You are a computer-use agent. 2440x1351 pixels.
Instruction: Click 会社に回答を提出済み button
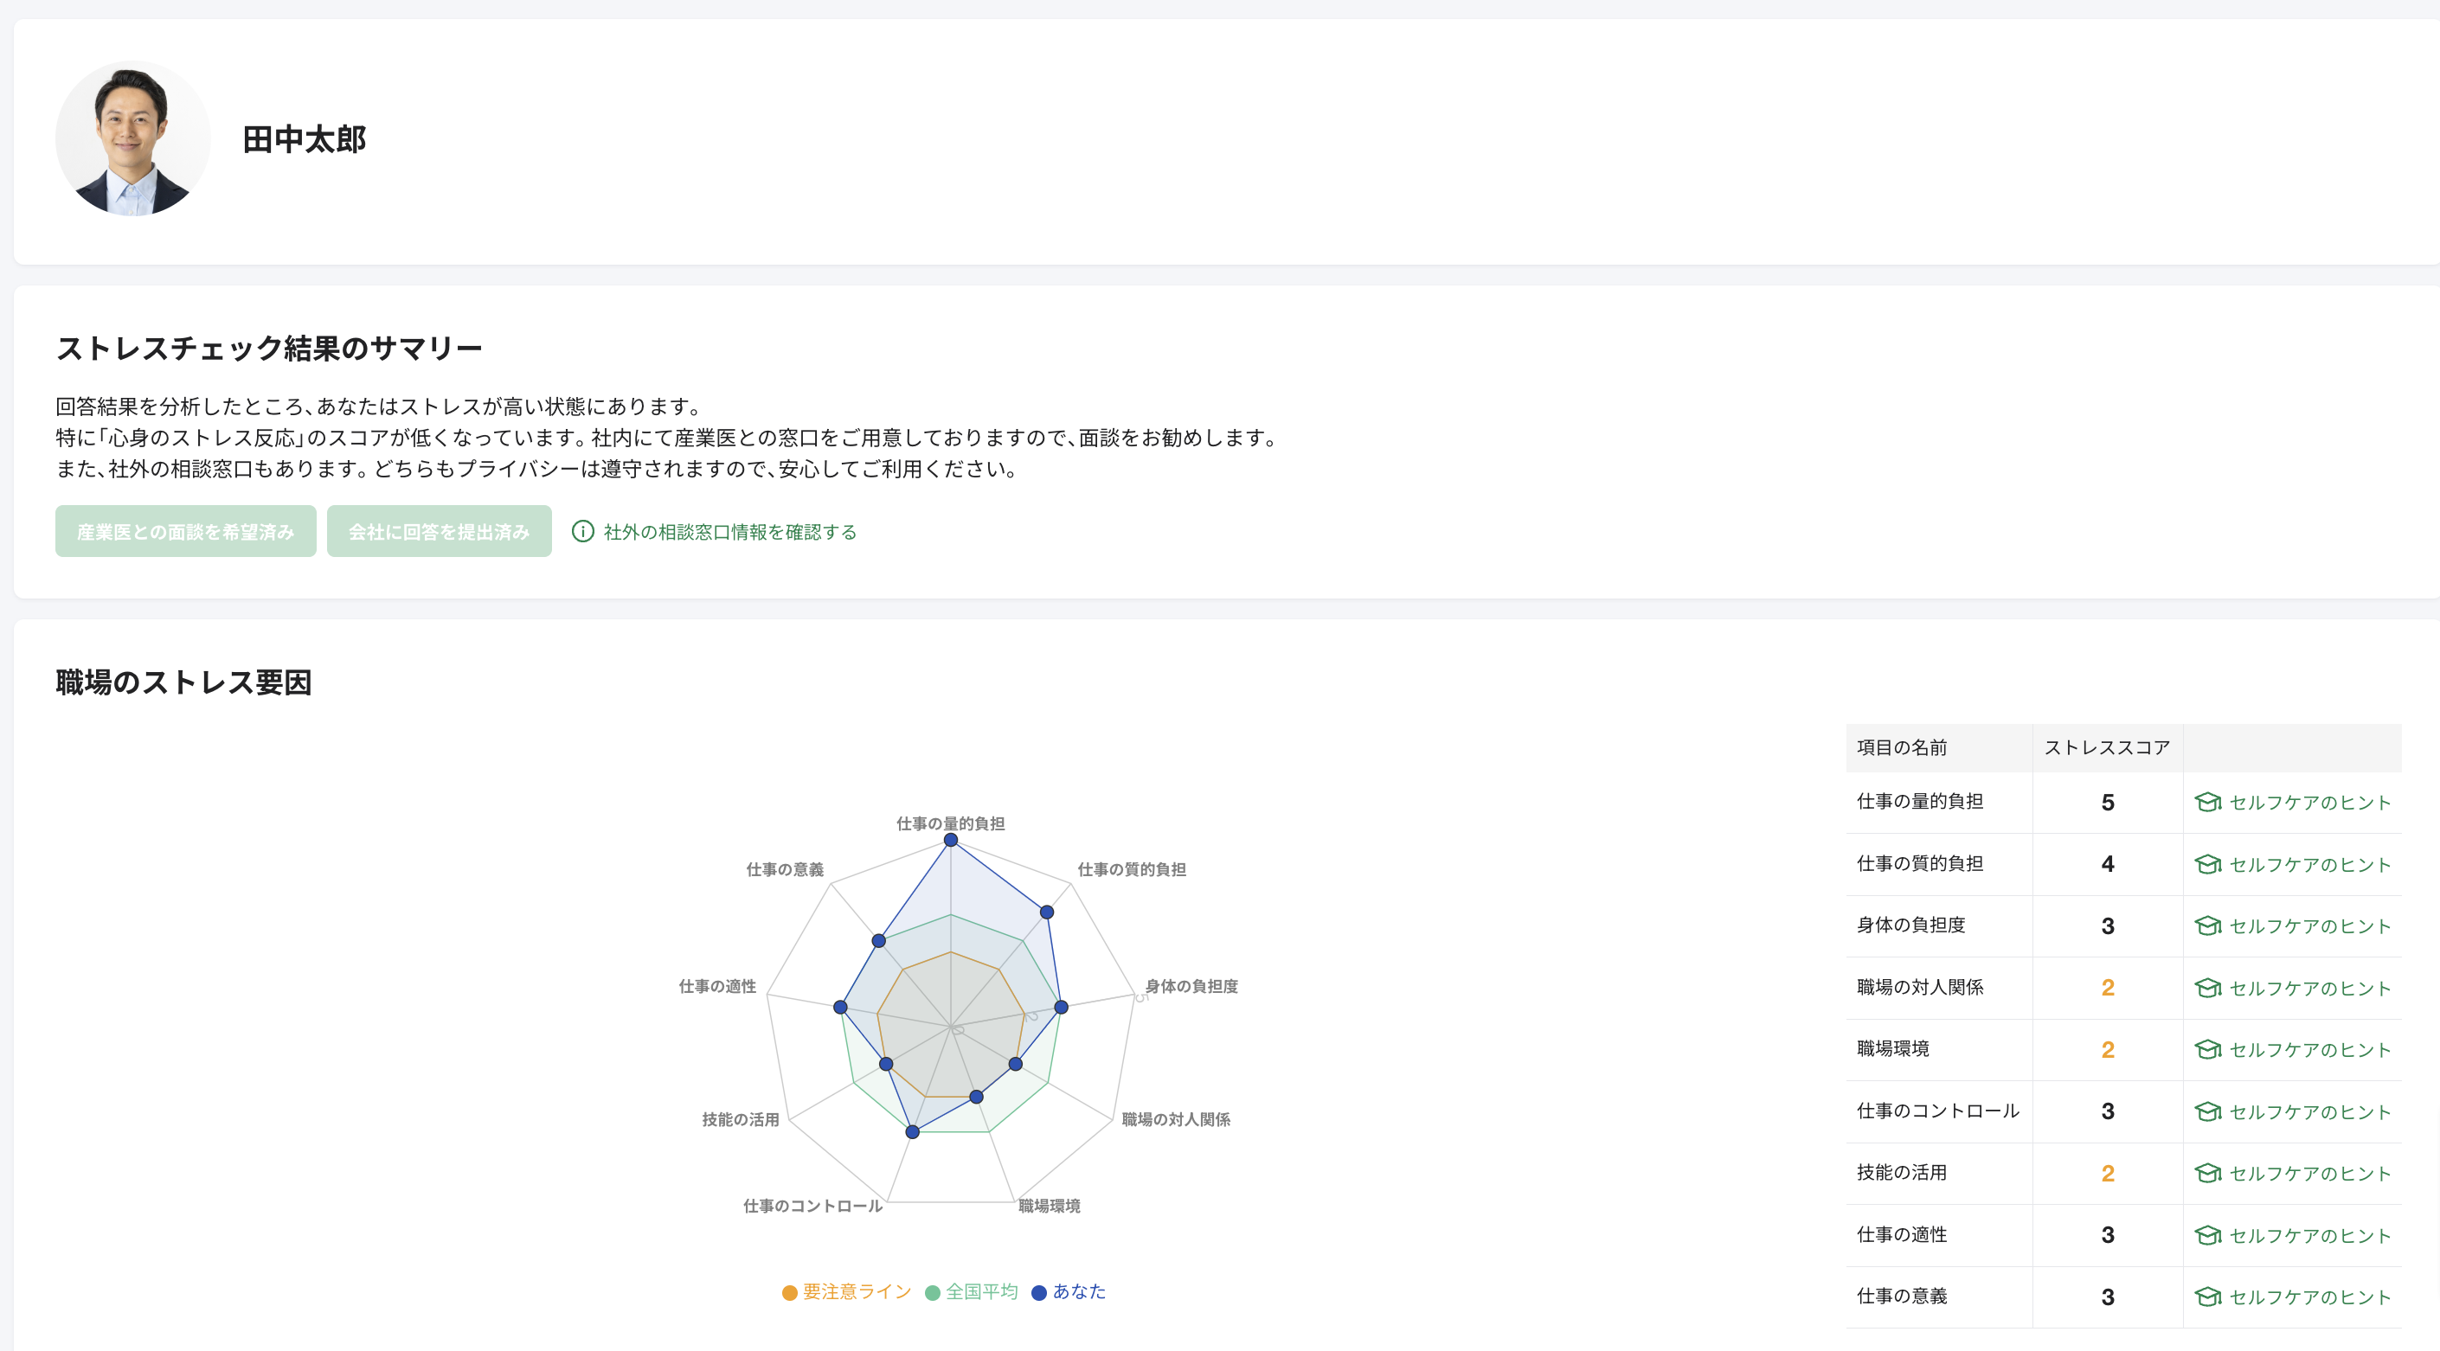click(439, 531)
